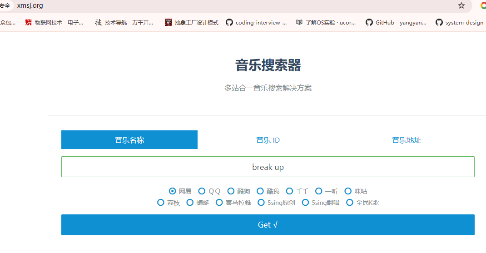
Task: Select the 5sing原创 radio button
Action: pos(261,203)
